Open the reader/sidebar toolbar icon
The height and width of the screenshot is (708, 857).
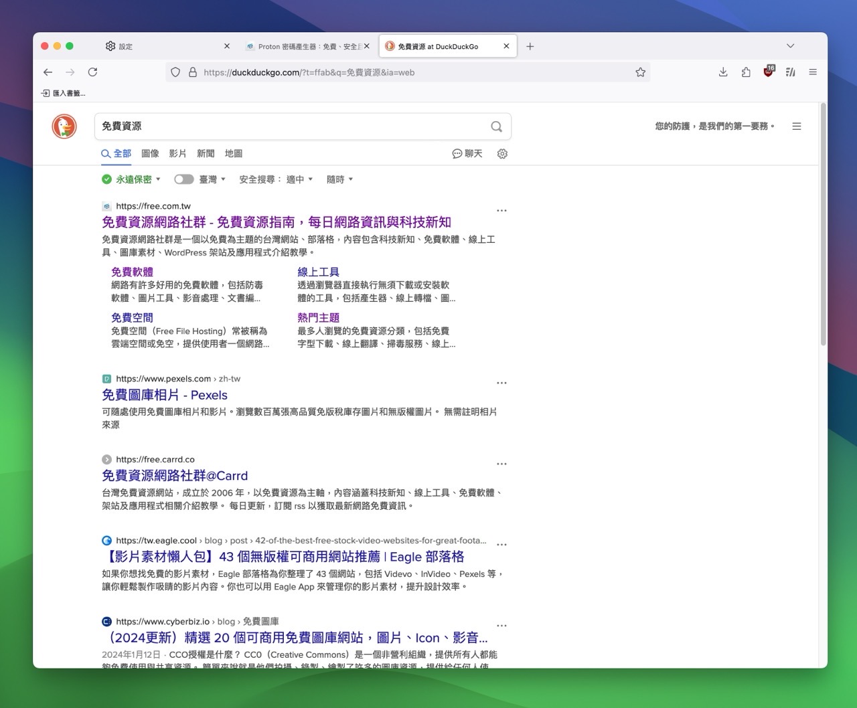(x=791, y=72)
